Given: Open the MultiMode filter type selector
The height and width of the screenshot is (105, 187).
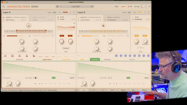Looking at the screenshot, I should (x=138, y=19).
